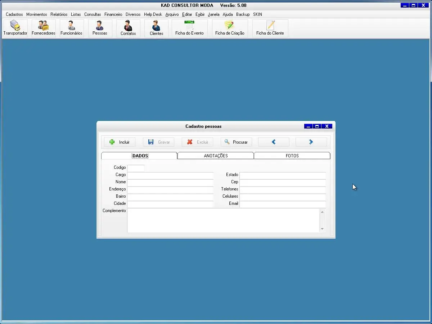Open the Financeiro menu
The width and height of the screenshot is (432, 324).
[113, 14]
